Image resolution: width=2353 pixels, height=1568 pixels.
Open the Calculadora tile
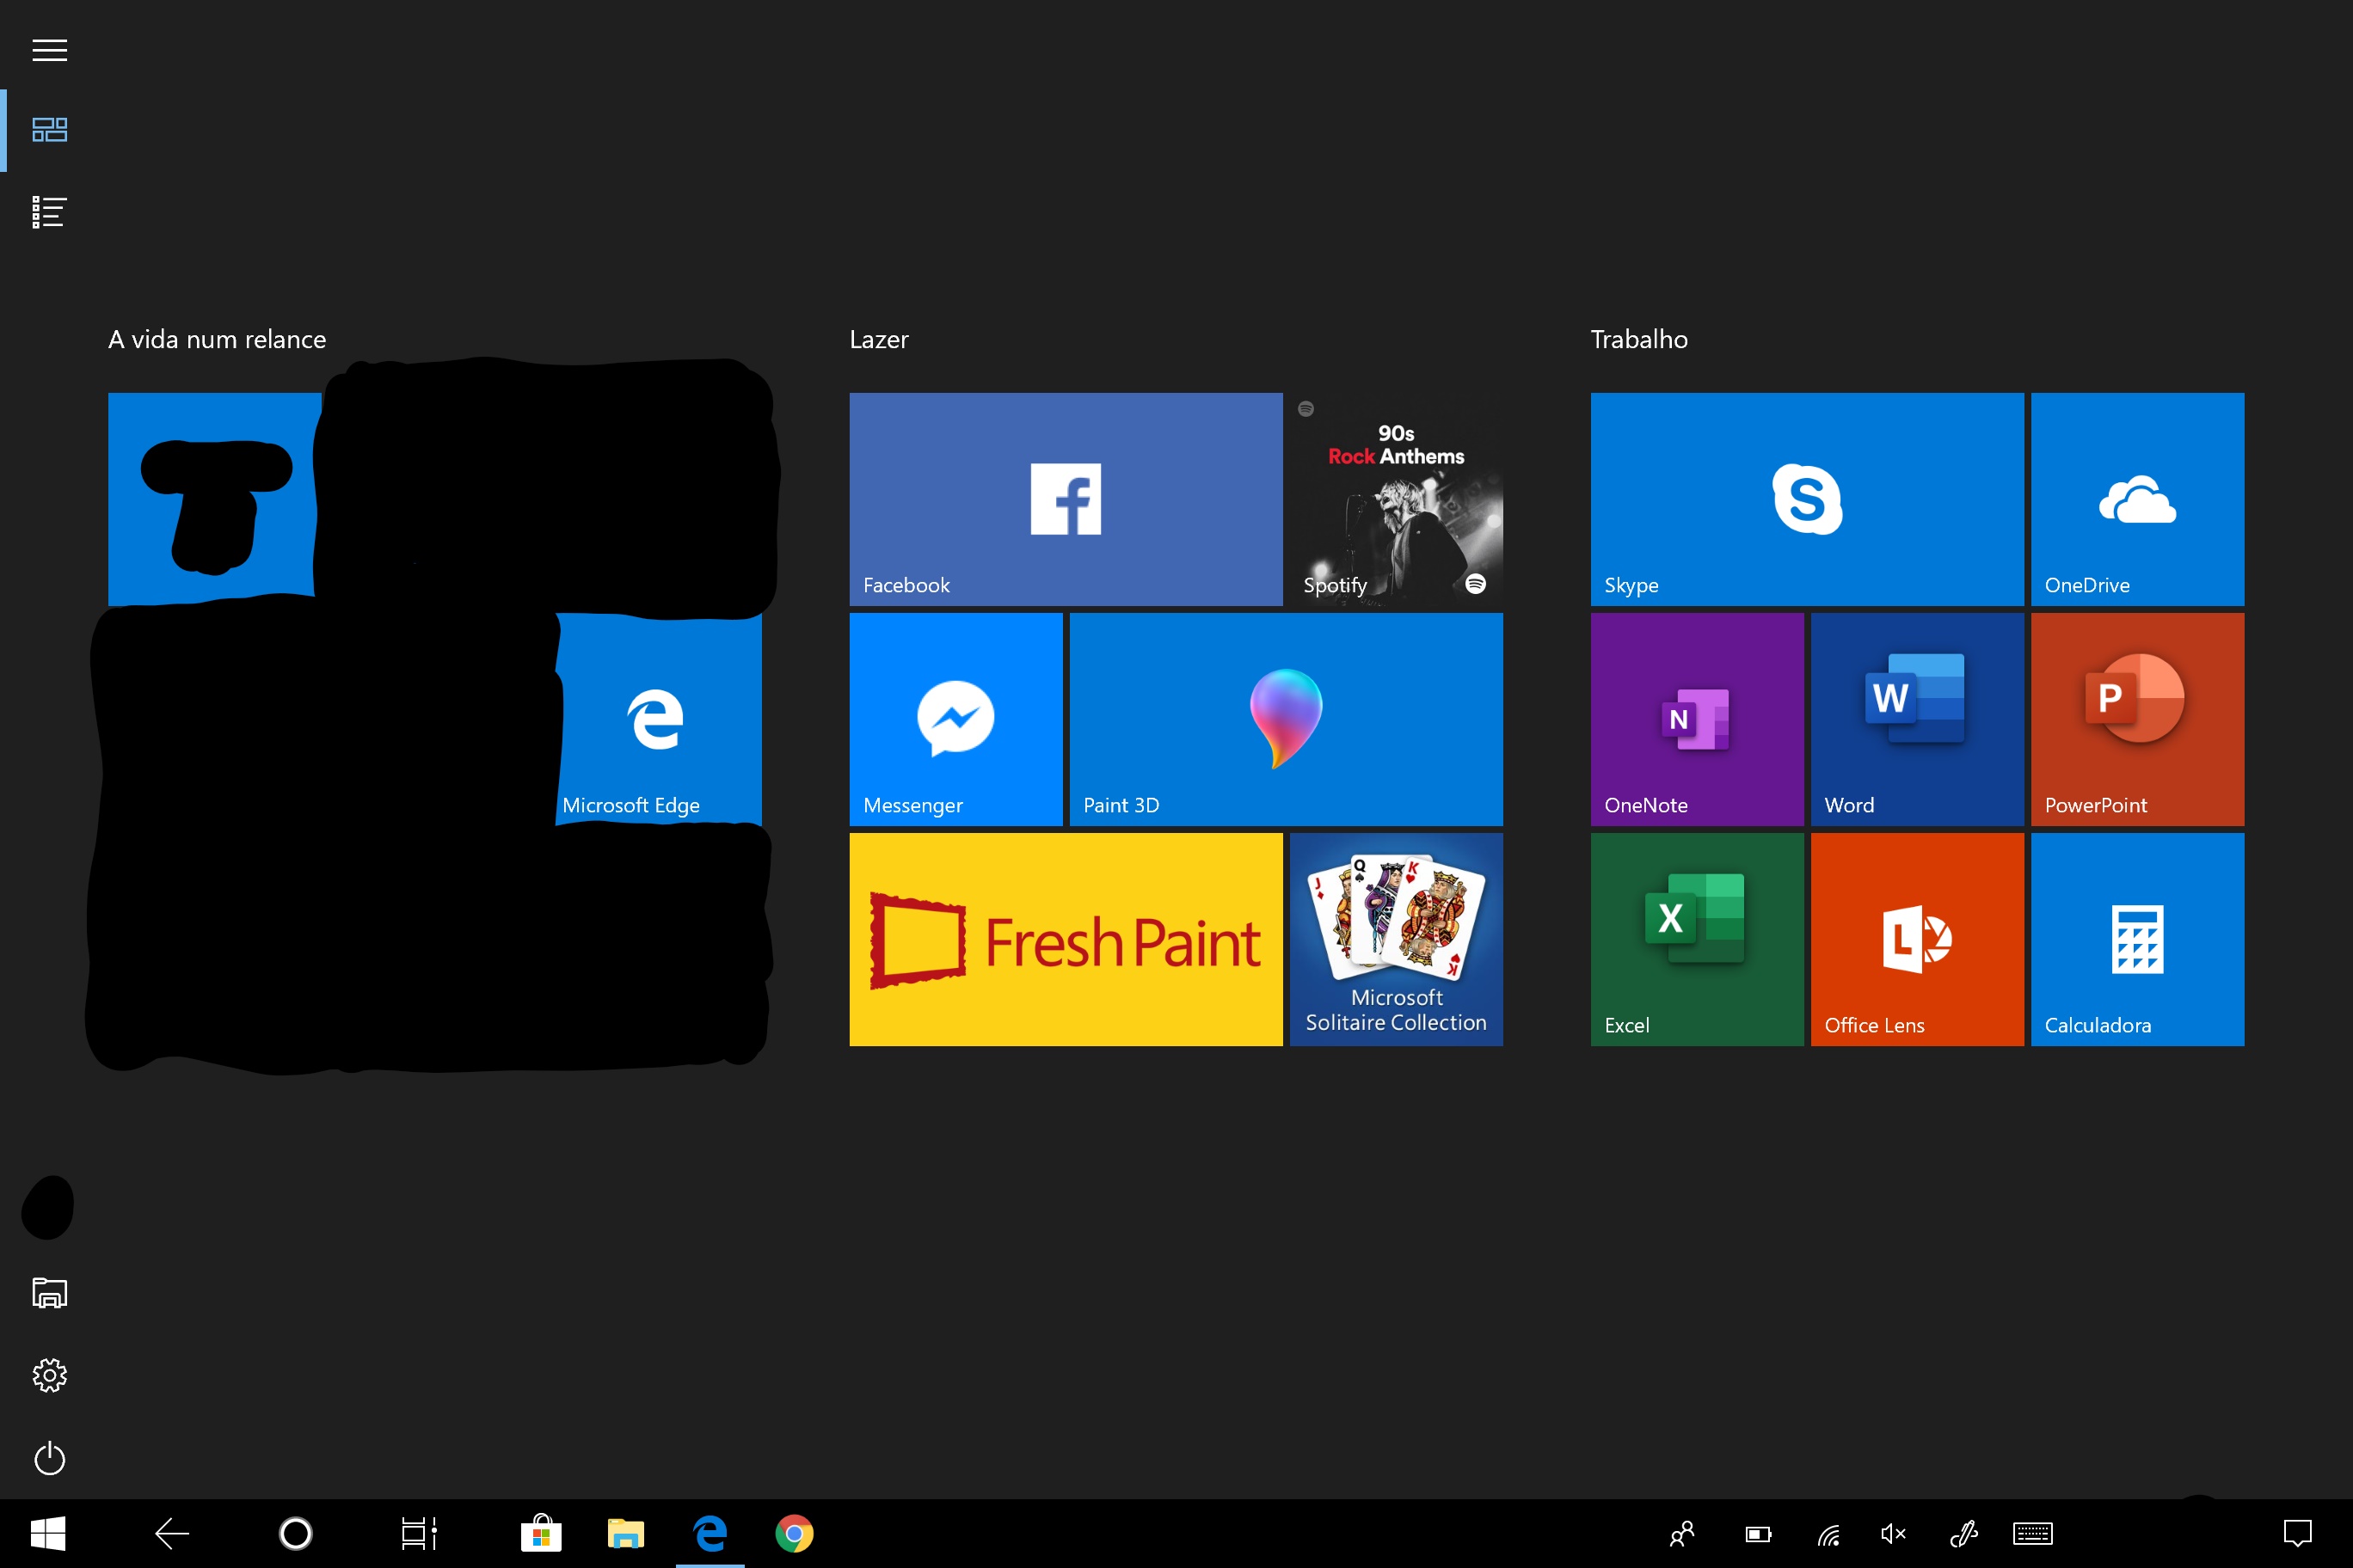coord(2137,939)
